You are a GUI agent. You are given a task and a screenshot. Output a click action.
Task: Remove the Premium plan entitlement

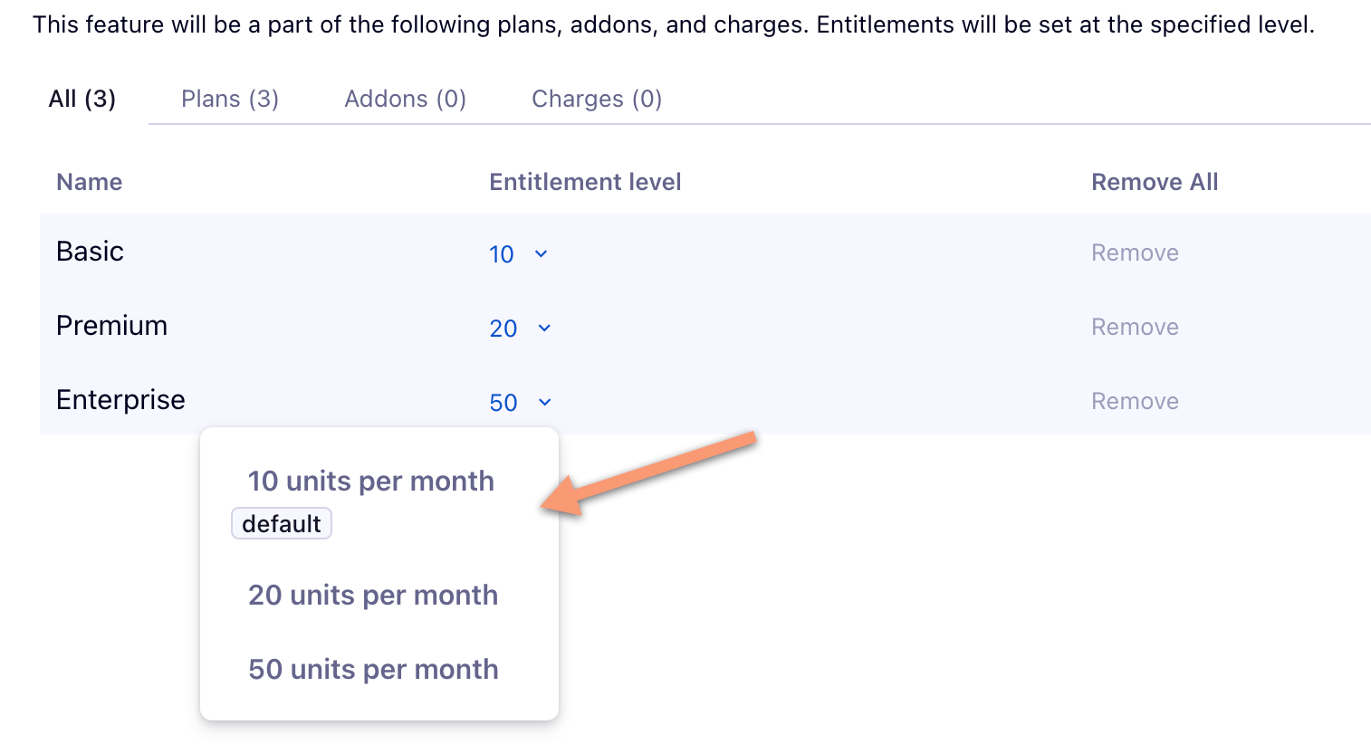pos(1135,327)
